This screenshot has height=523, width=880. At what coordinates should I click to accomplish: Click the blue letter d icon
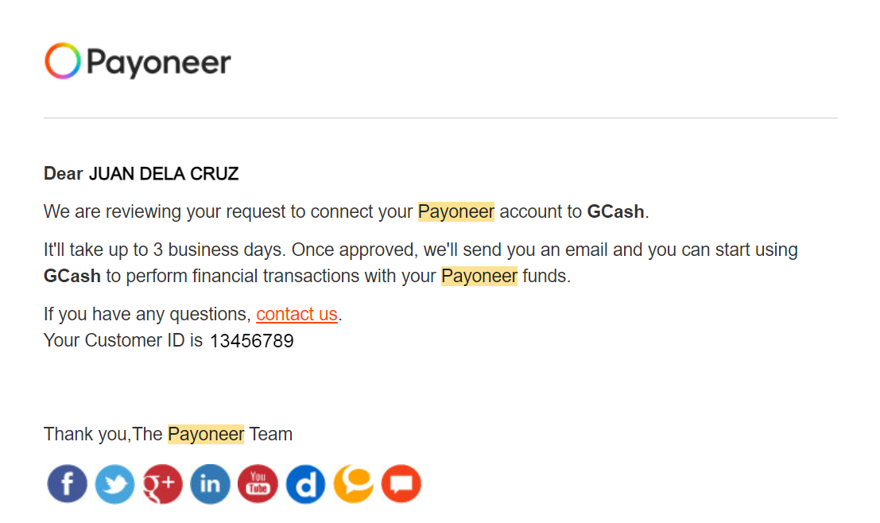coord(306,484)
